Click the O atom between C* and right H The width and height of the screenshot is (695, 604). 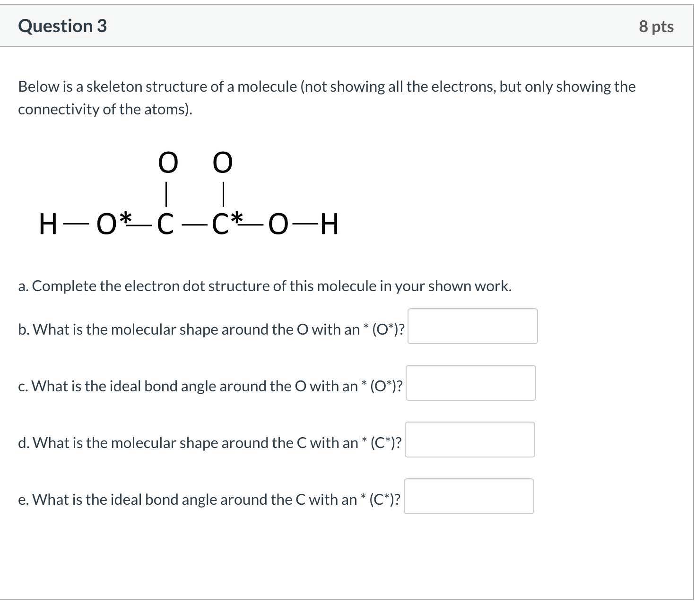[278, 224]
